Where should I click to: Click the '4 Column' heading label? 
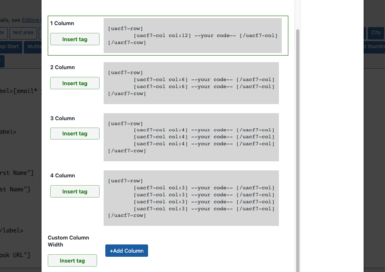(62, 176)
